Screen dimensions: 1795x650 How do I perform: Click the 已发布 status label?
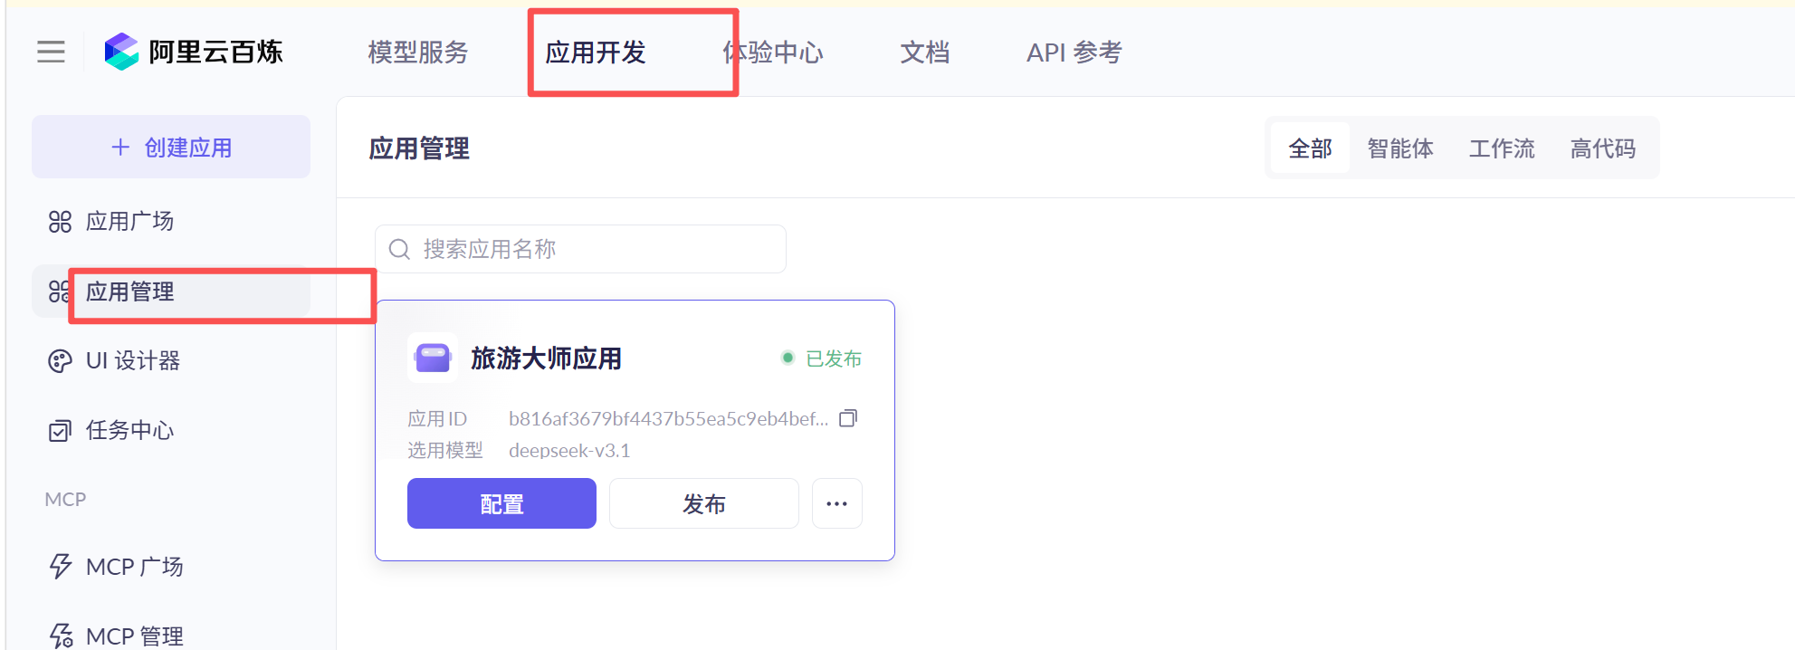tap(834, 358)
